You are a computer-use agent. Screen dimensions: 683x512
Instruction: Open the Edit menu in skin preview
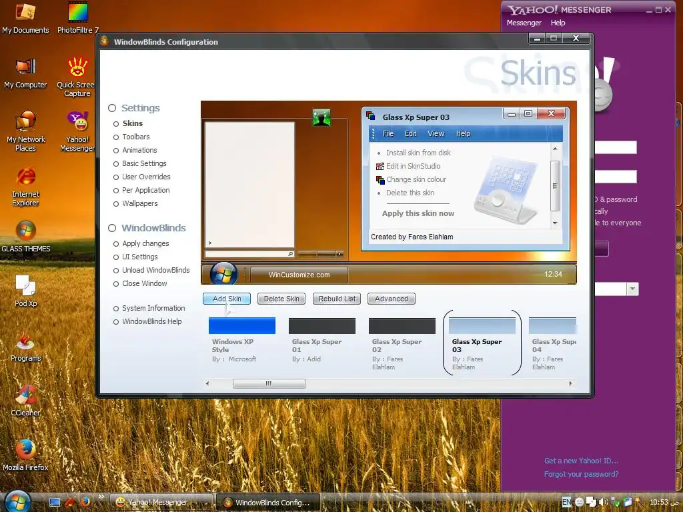click(x=410, y=133)
